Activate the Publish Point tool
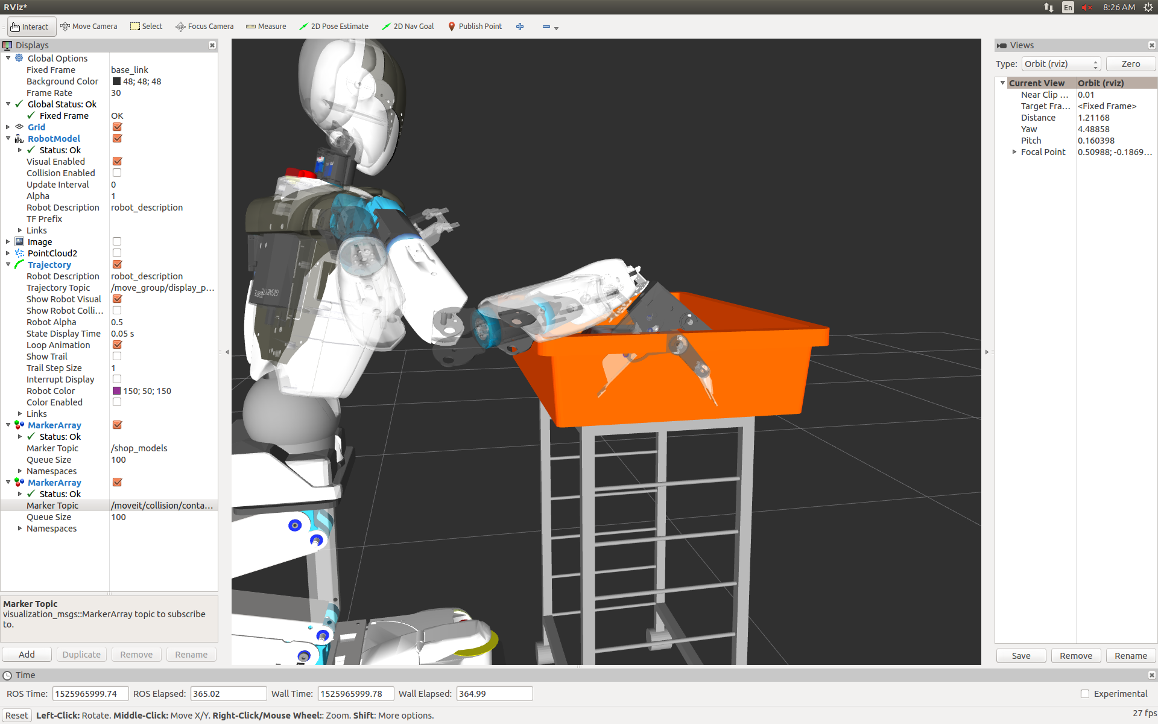 pyautogui.click(x=475, y=27)
